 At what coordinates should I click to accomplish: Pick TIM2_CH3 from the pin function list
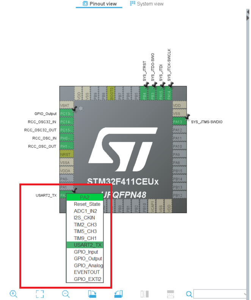click(85, 225)
